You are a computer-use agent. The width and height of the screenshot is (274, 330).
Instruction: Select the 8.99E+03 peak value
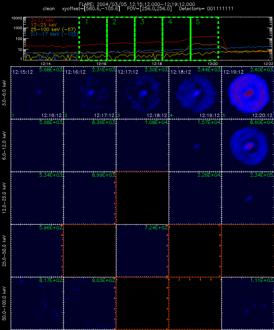(x=103, y=175)
